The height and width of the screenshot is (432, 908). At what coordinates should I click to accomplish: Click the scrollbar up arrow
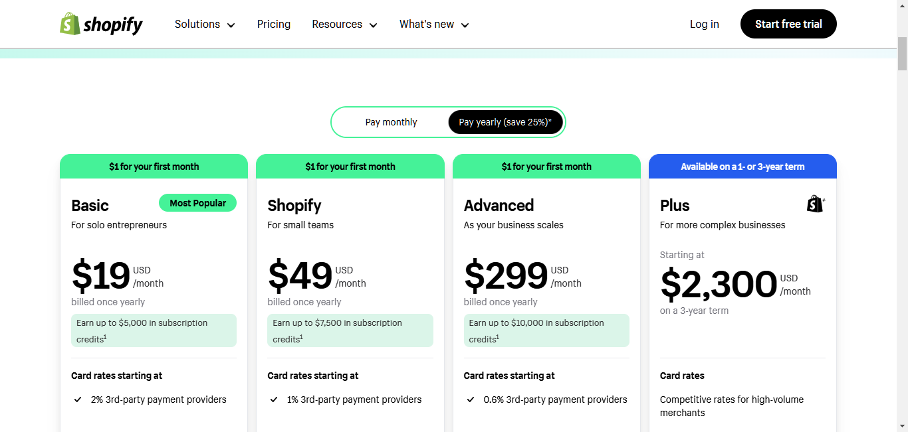tap(902, 5)
